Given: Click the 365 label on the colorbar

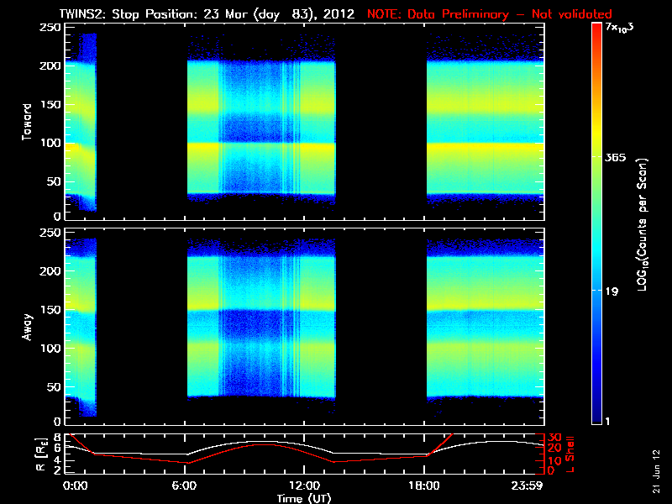Looking at the screenshot, I should click(615, 157).
